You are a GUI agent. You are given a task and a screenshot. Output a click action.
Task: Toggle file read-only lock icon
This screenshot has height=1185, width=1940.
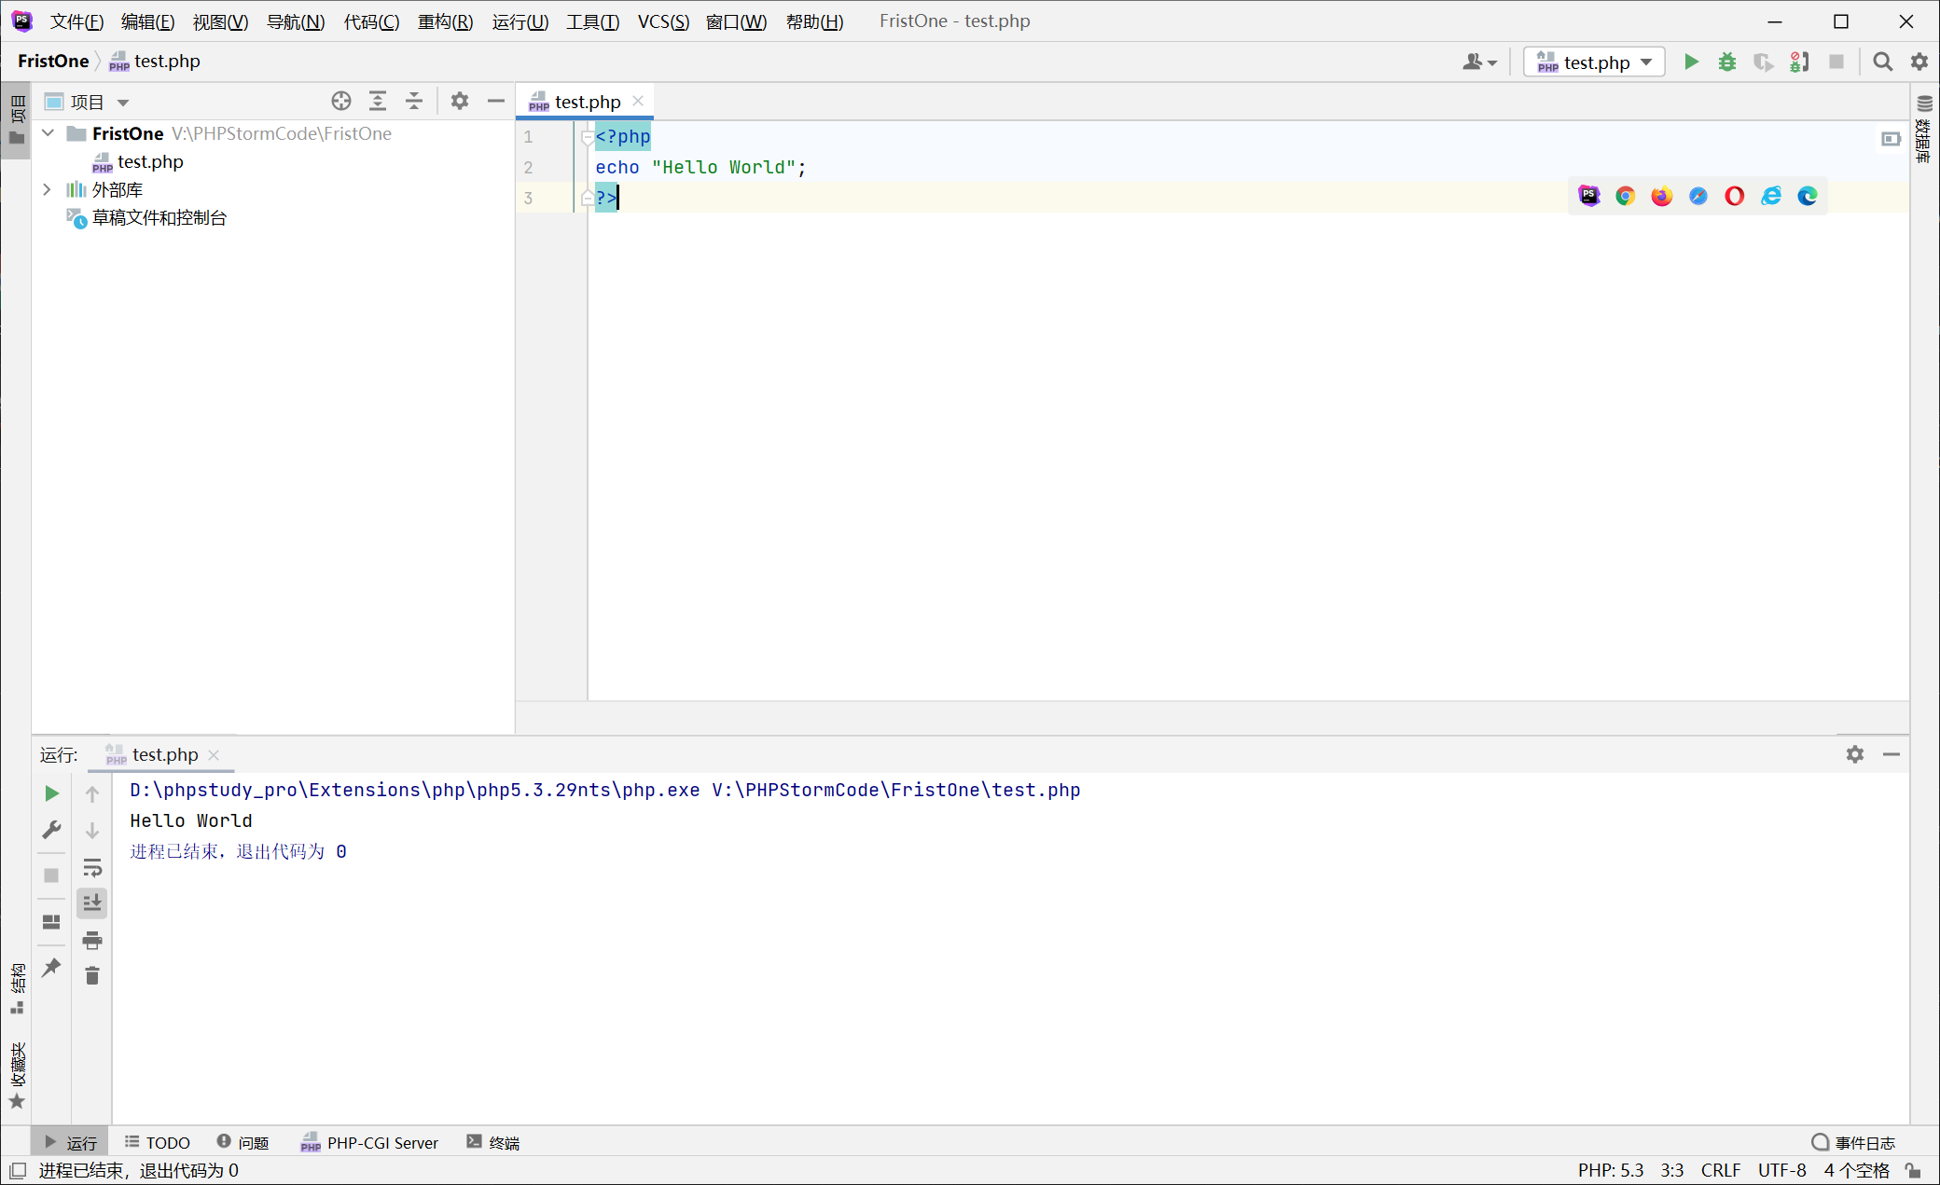(x=1913, y=1170)
